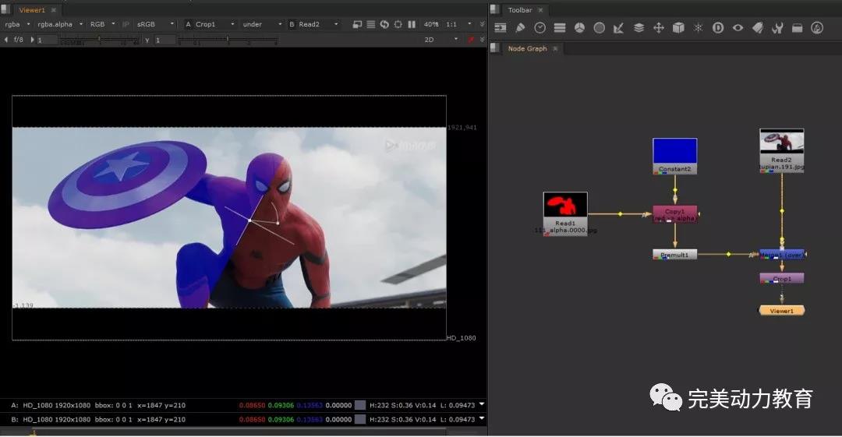Viewport: 842px width, 437px height.
Task: Open the ToolSets wrench menu
Action: (x=777, y=28)
